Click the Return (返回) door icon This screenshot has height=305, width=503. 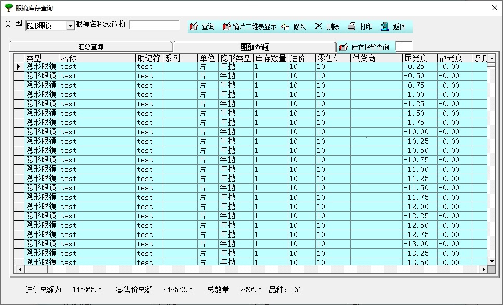(x=385, y=26)
